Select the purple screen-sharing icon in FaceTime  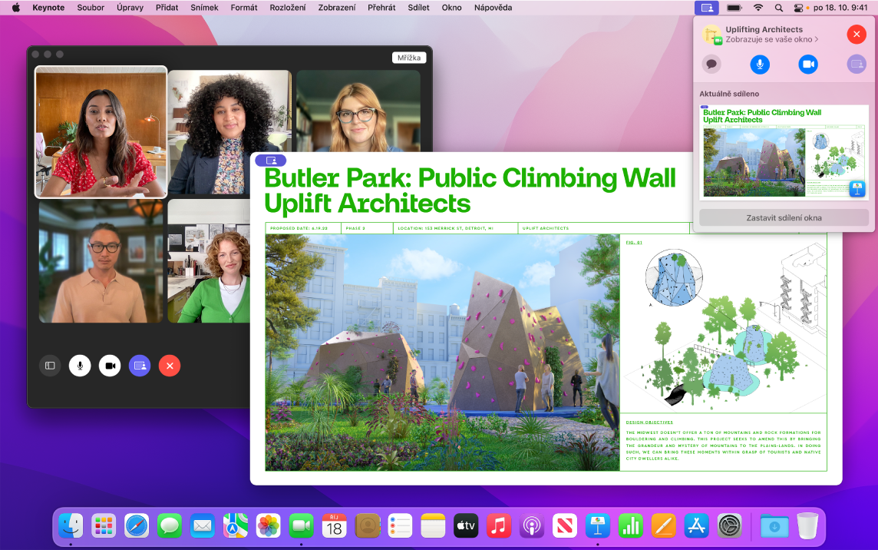140,366
